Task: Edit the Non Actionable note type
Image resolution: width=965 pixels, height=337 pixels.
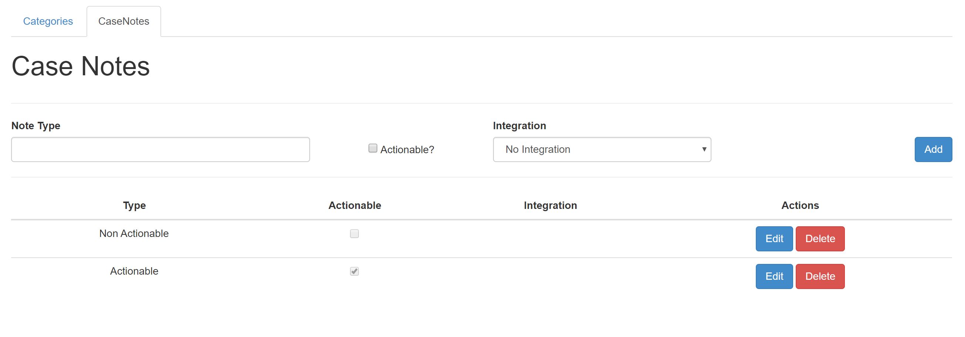Action: click(x=774, y=238)
